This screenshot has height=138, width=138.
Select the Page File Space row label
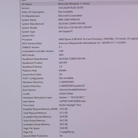[32, 128]
